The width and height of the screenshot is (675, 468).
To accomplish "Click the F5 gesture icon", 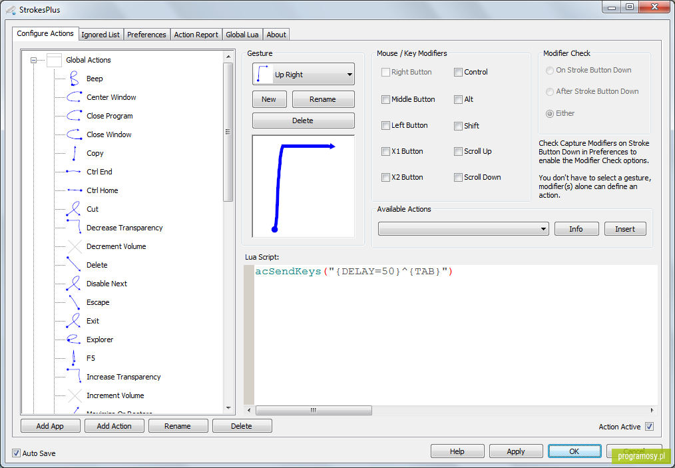I will [74, 357].
